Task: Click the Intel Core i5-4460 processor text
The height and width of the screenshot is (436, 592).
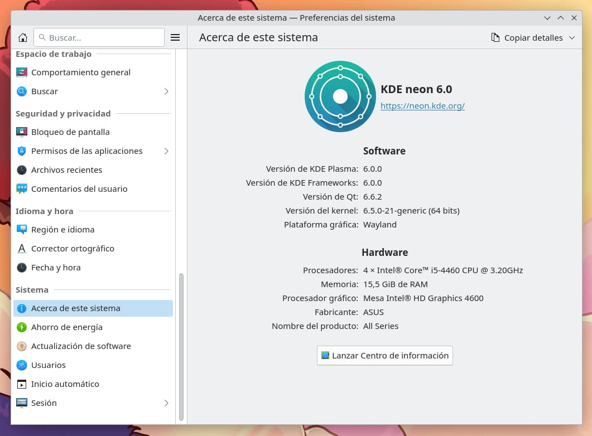Action: coord(443,270)
